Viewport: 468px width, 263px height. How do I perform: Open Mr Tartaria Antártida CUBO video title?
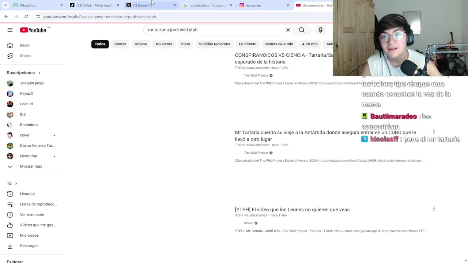325,136
